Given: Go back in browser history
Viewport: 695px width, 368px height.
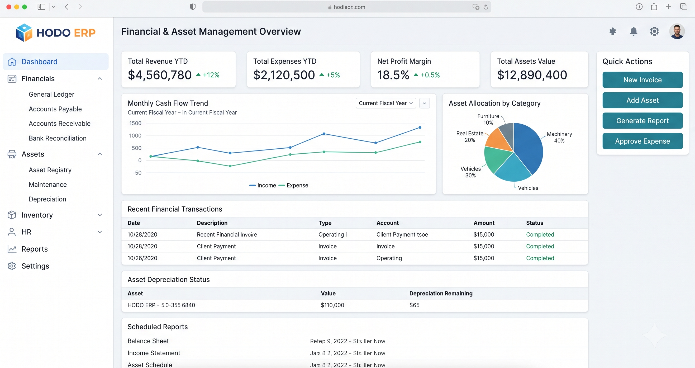Looking at the screenshot, I should click(x=67, y=7).
